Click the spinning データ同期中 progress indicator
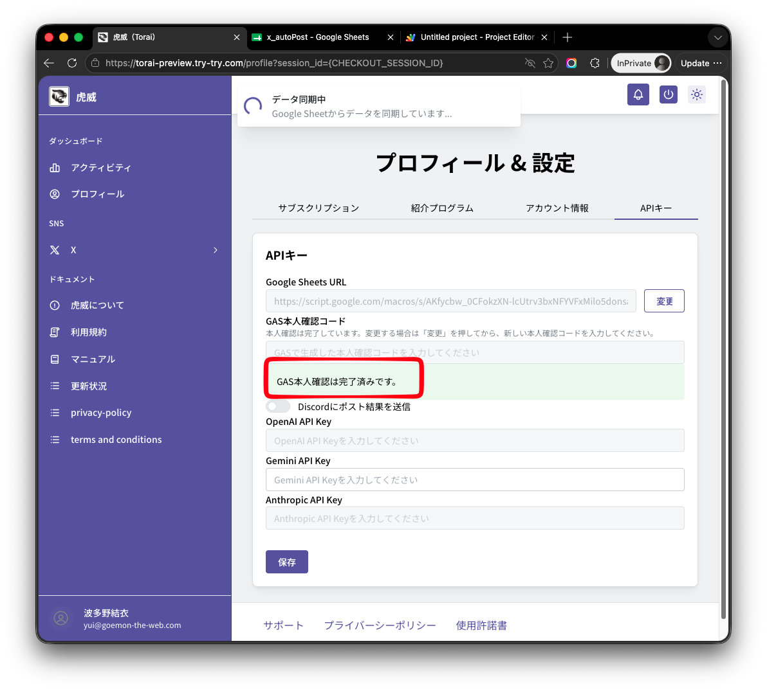767x691 pixels. (x=253, y=106)
